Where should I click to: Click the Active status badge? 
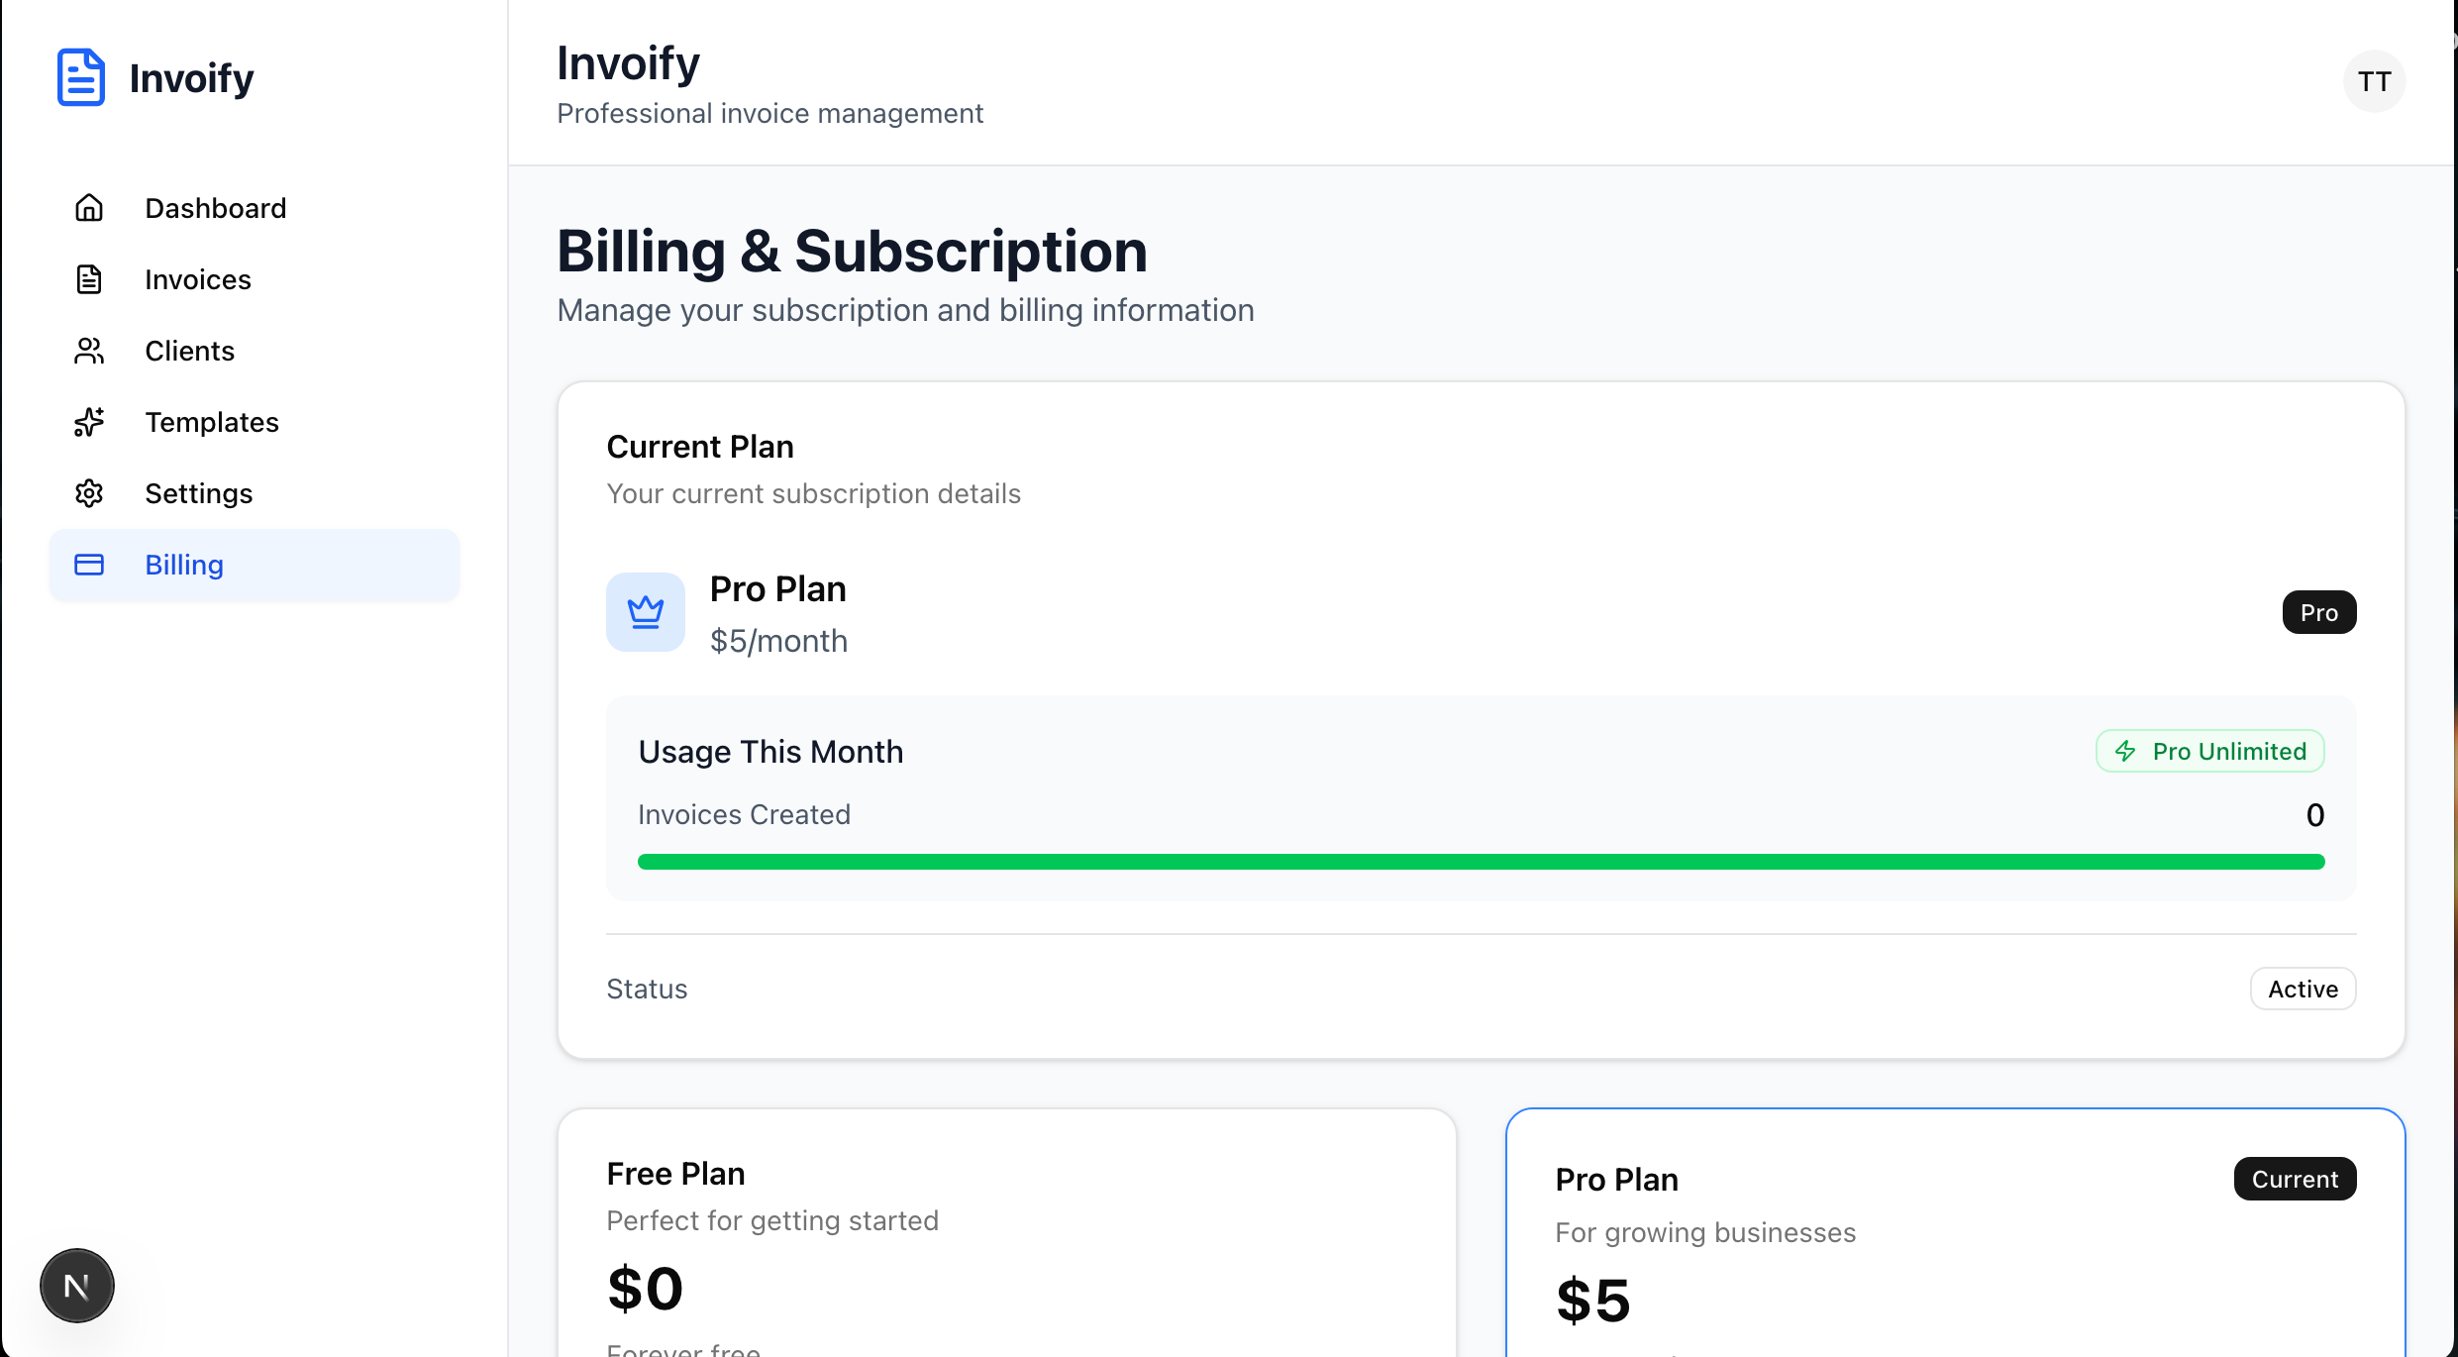2303,989
